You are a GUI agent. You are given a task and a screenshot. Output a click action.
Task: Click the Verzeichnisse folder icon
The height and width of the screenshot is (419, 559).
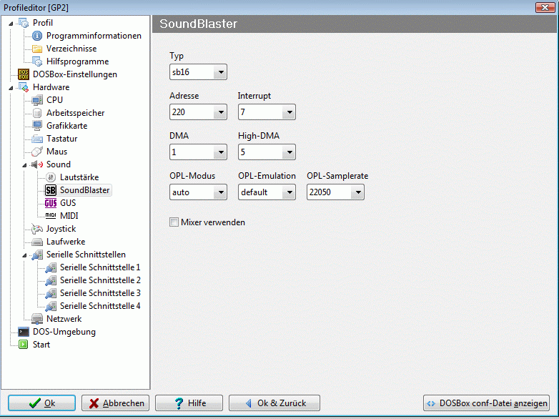[37, 49]
